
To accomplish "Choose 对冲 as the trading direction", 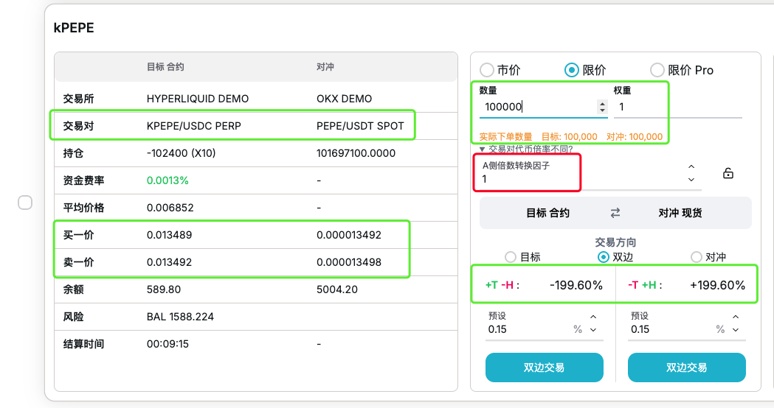I will tap(696, 257).
